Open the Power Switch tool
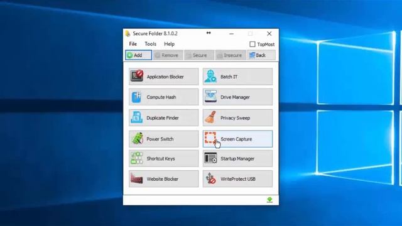The height and width of the screenshot is (226, 402). click(163, 139)
